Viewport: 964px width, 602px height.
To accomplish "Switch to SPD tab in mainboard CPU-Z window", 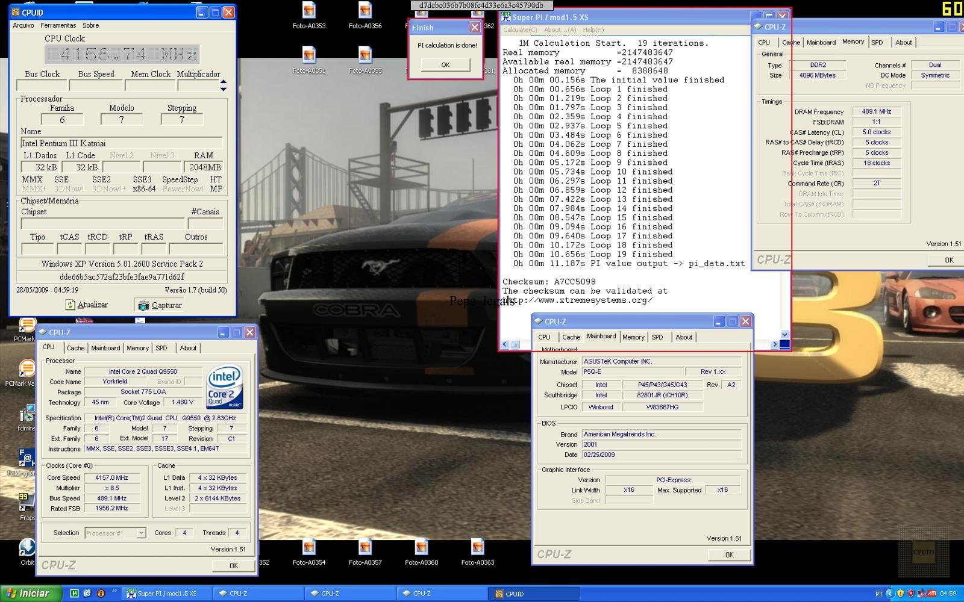I will point(657,337).
